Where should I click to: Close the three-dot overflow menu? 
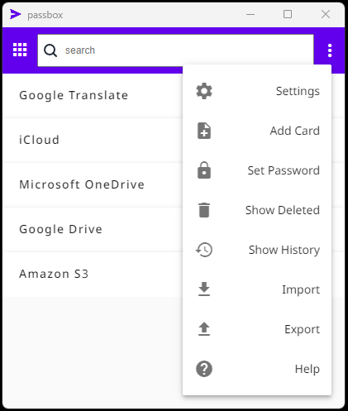(x=330, y=50)
